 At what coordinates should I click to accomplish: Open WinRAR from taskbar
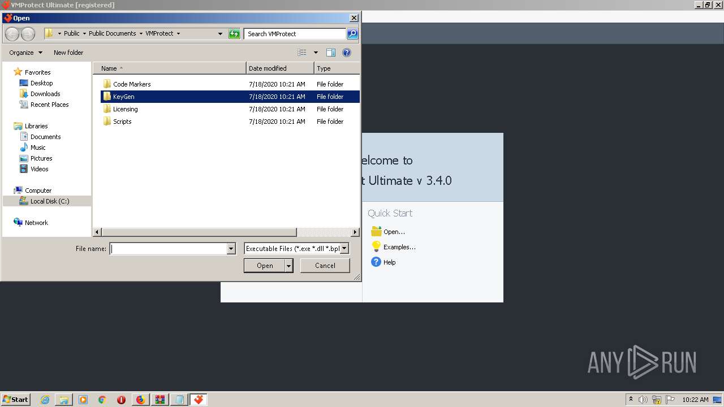click(160, 400)
